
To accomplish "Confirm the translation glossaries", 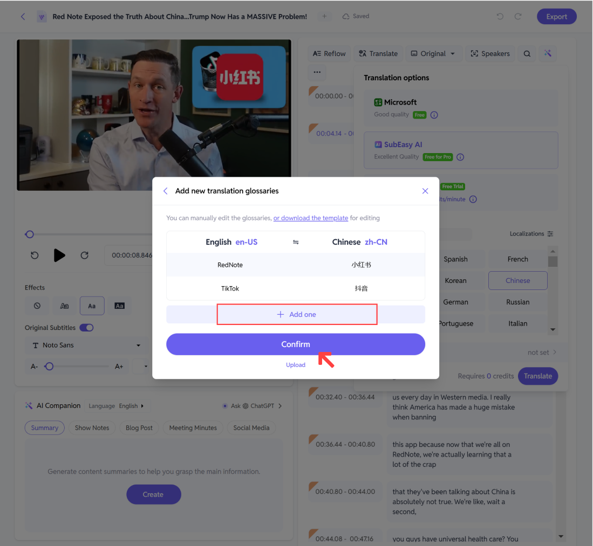I will (x=296, y=344).
